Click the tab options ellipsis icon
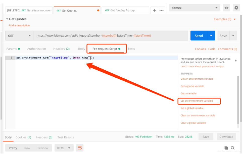This screenshot has height=155, width=244. click(x=161, y=10)
